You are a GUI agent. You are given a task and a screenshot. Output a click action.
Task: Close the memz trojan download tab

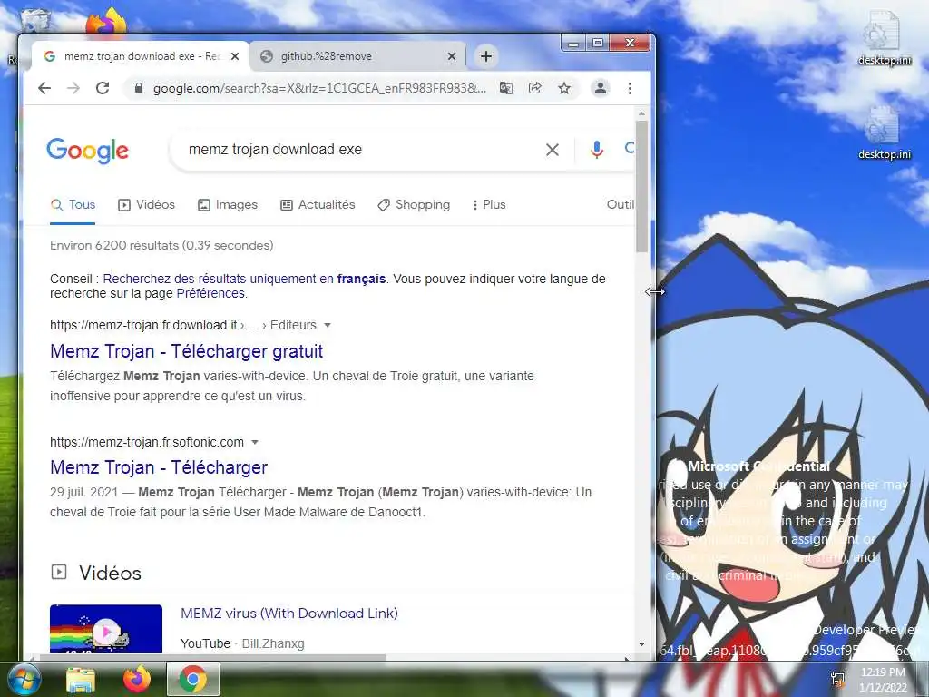click(x=235, y=56)
